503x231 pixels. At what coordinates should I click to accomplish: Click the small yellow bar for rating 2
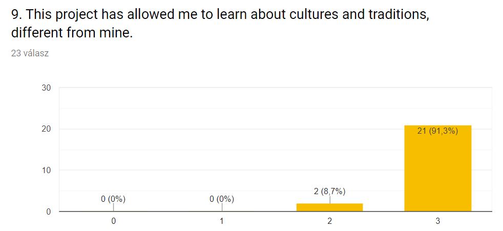click(x=329, y=207)
